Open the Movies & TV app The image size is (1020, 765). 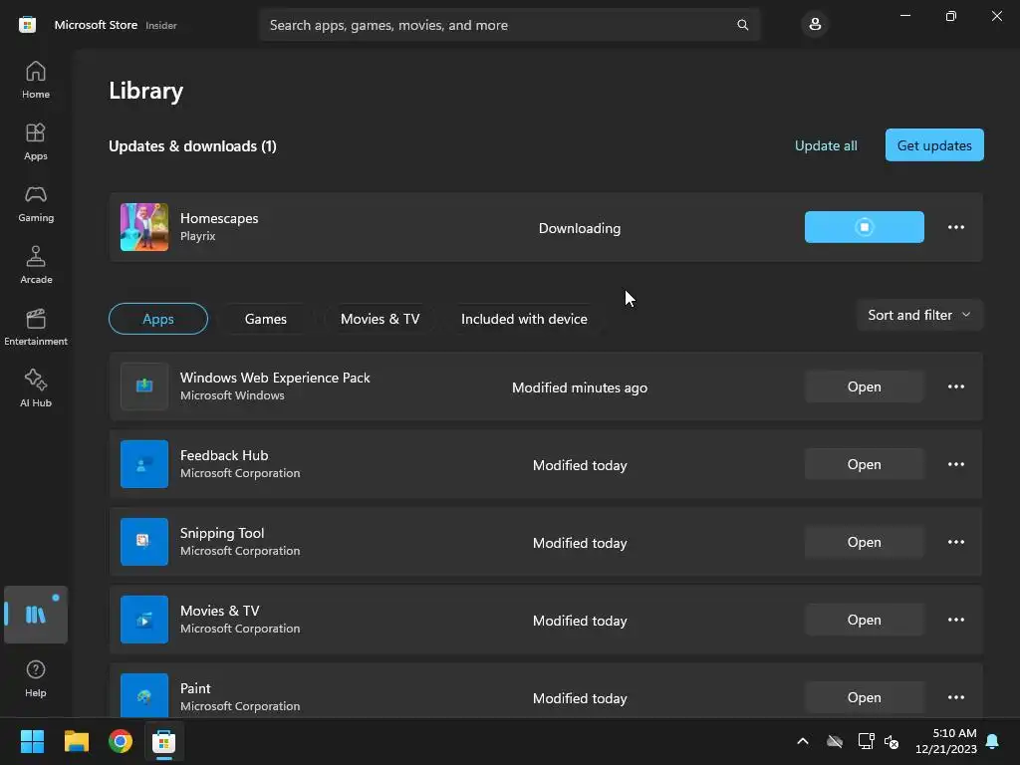(864, 620)
